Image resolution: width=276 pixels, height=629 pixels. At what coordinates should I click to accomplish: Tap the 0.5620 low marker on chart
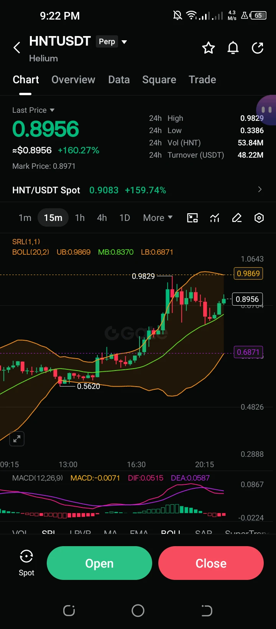tap(89, 386)
